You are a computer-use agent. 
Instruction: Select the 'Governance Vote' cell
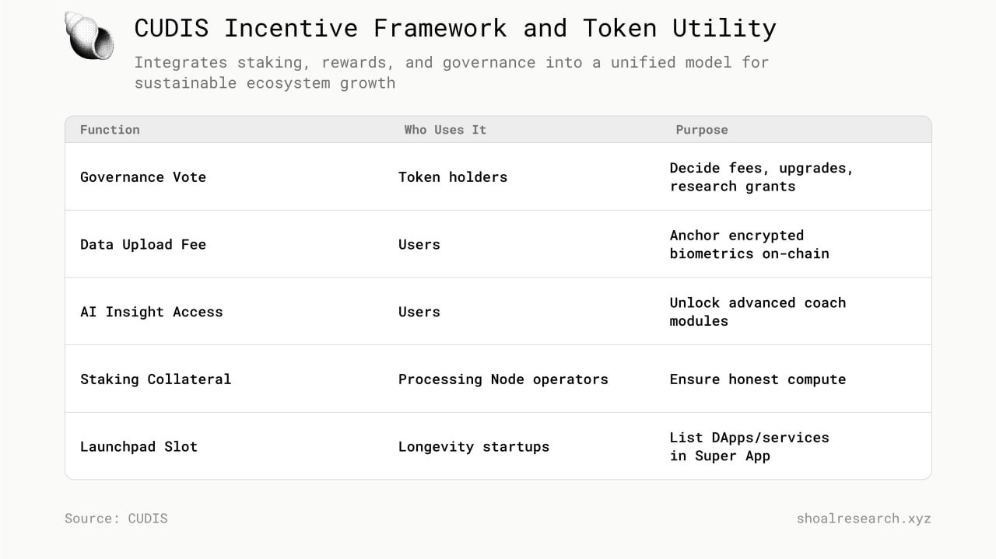click(x=143, y=177)
